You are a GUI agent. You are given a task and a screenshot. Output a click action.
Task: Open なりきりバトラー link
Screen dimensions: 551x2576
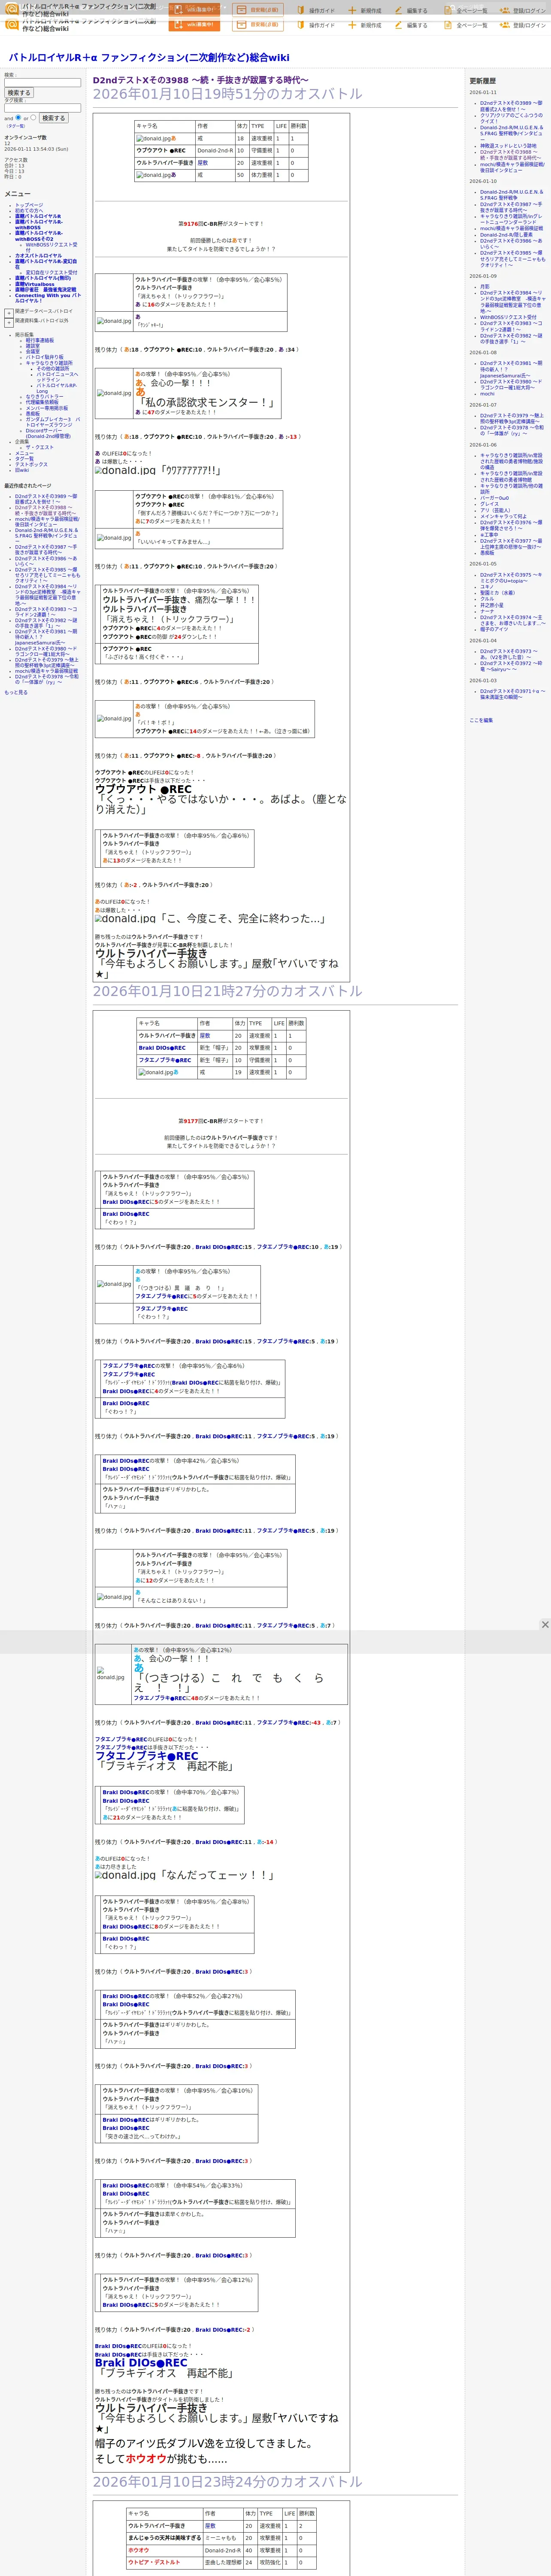[44, 397]
